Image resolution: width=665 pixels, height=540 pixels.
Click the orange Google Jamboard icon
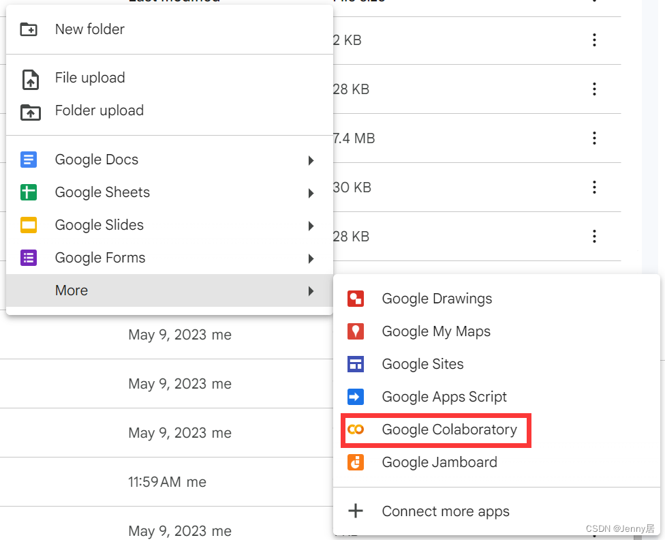(356, 462)
